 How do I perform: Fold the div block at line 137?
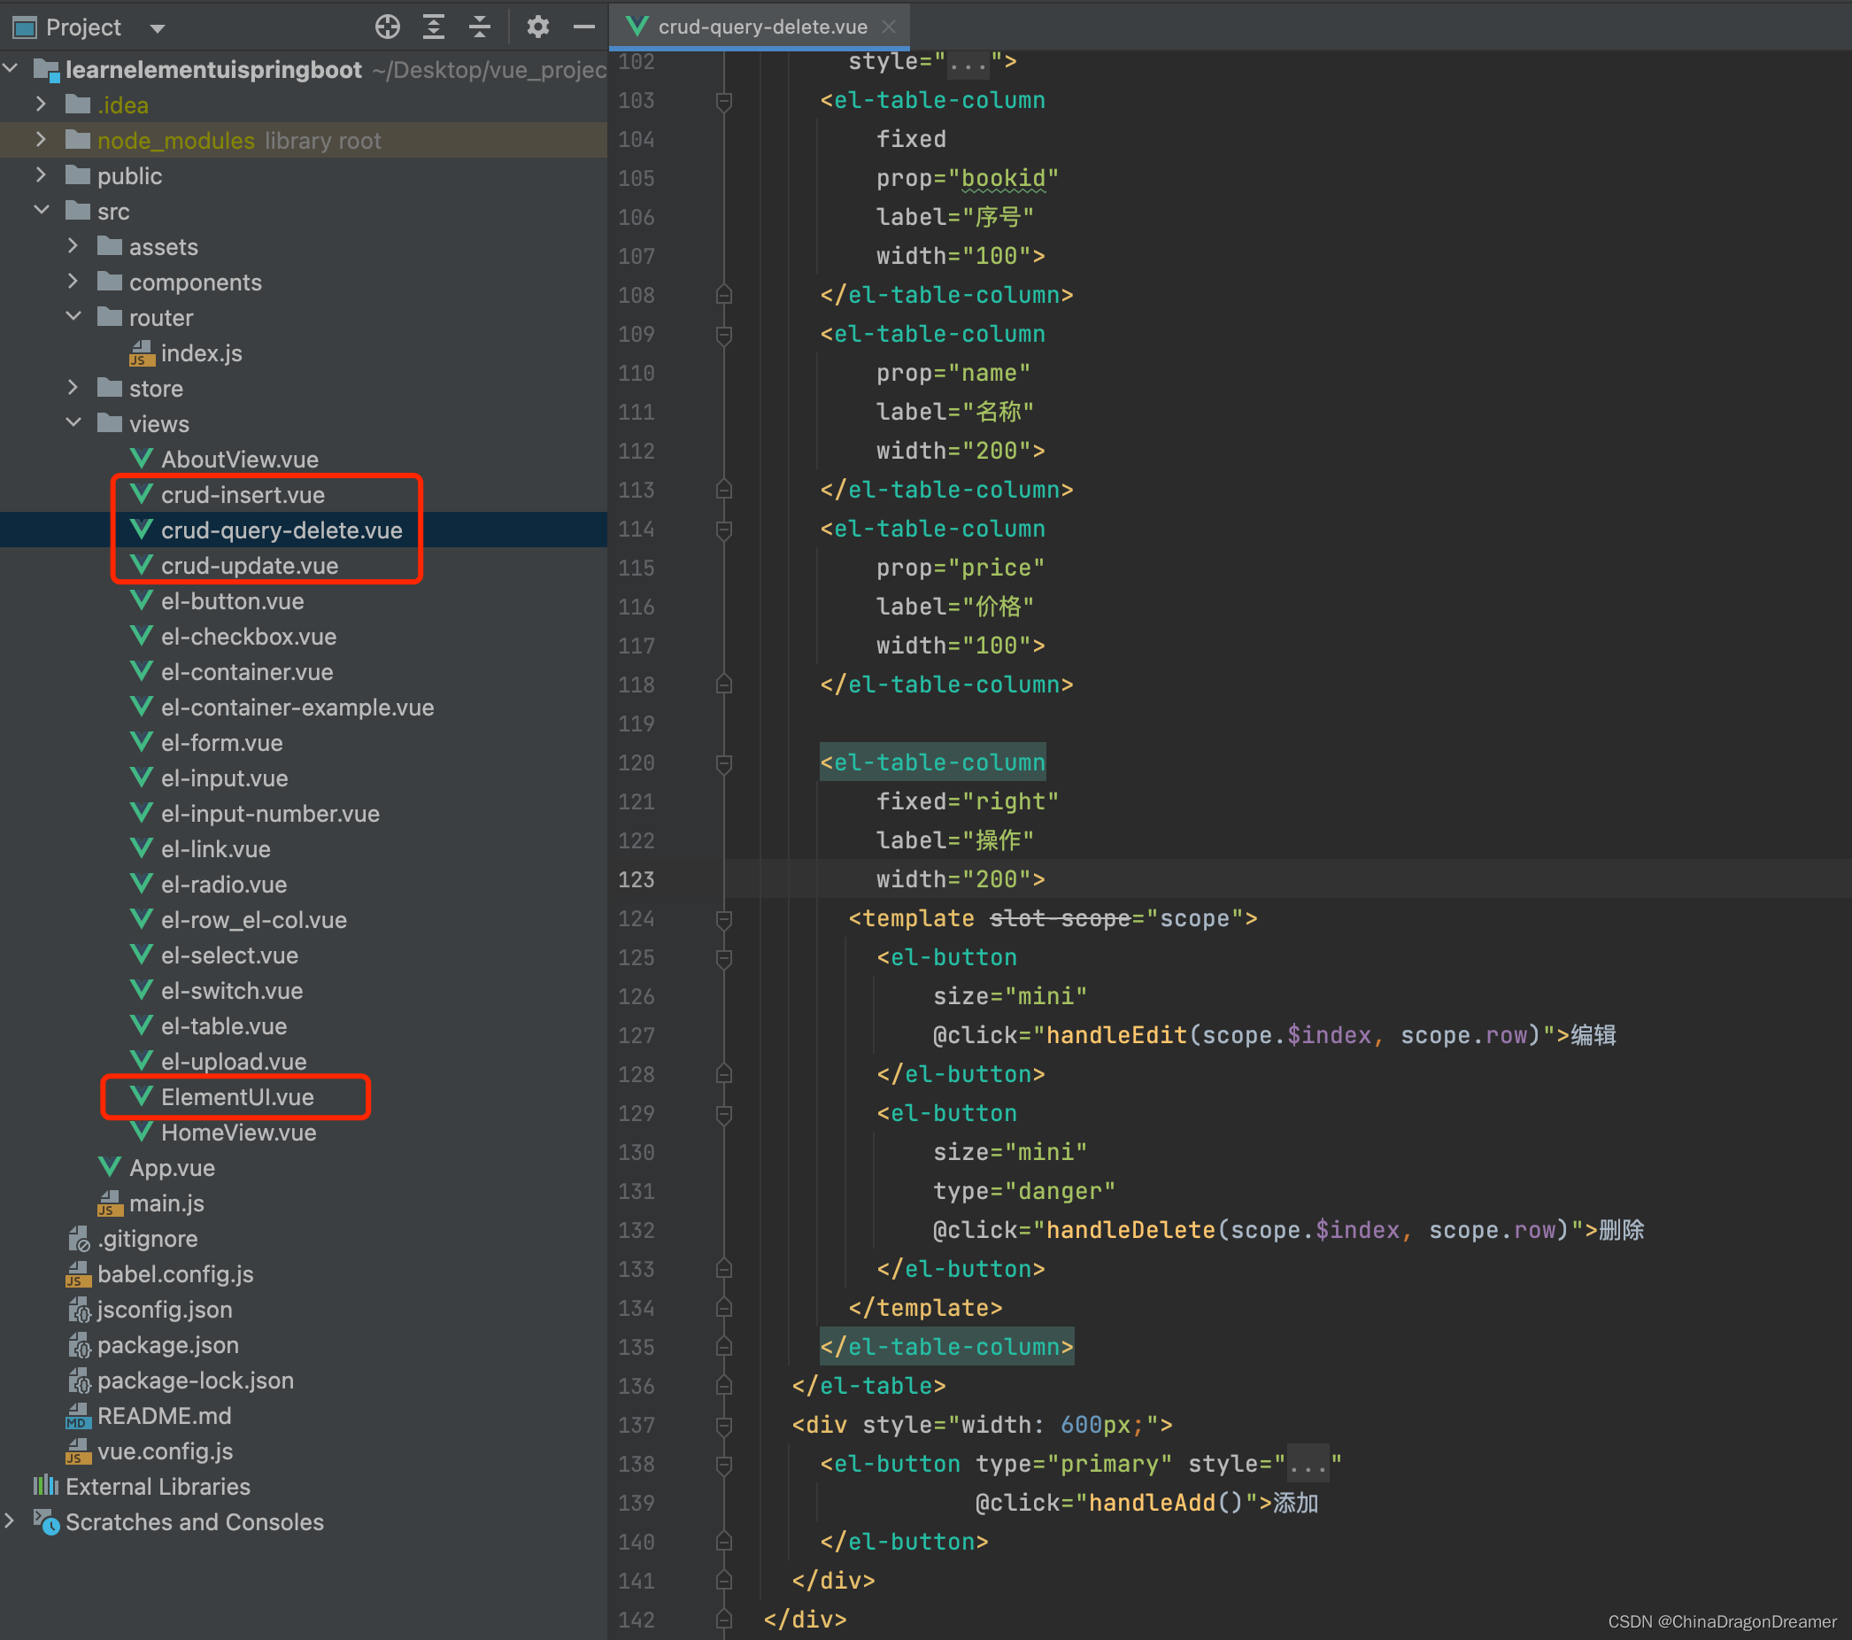(x=724, y=1426)
